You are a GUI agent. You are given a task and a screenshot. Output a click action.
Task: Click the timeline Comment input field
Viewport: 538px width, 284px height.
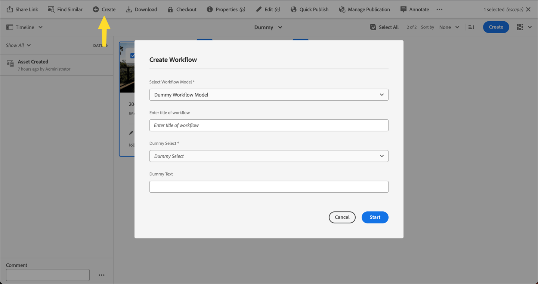(48, 275)
